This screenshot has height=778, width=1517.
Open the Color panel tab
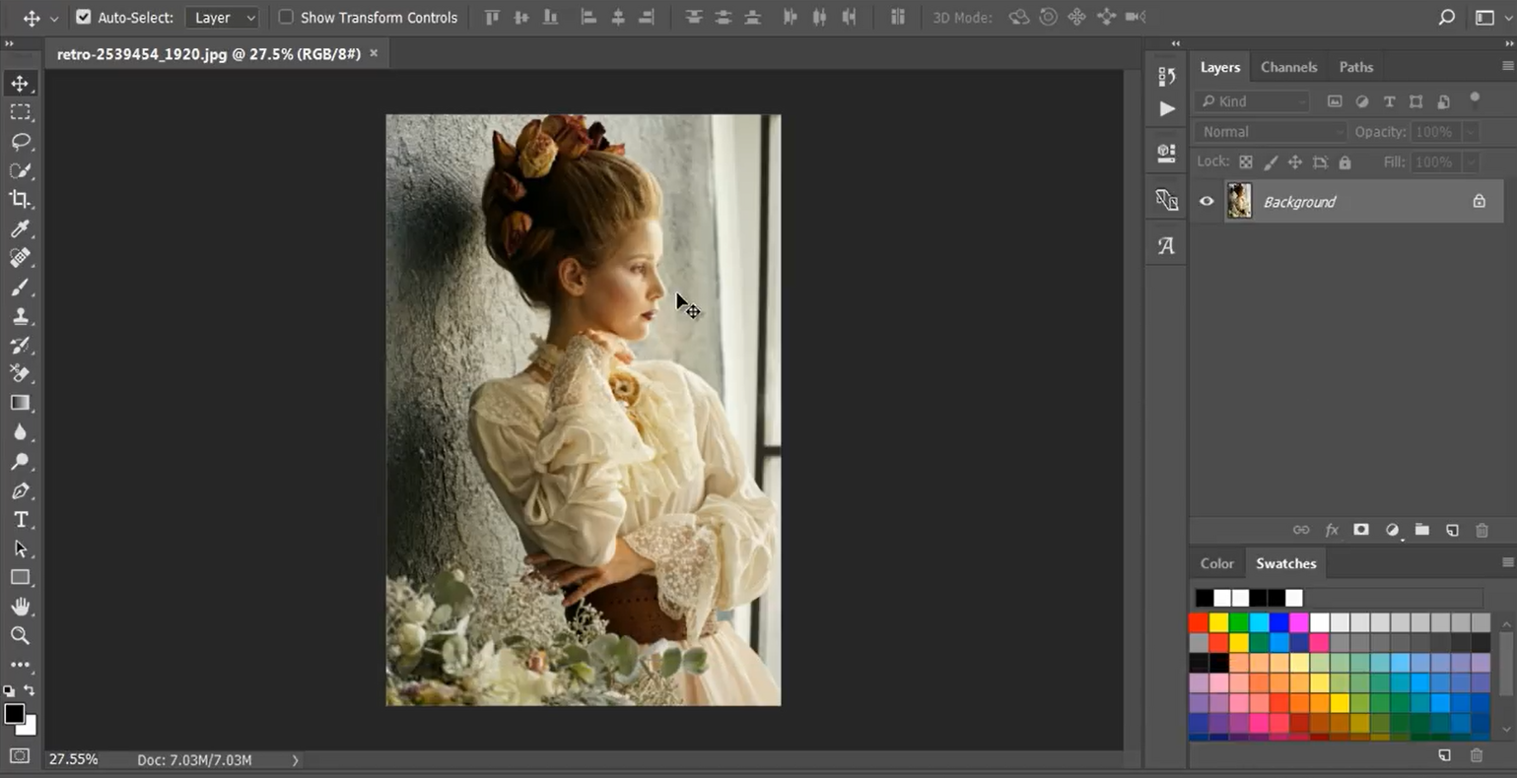pos(1216,563)
